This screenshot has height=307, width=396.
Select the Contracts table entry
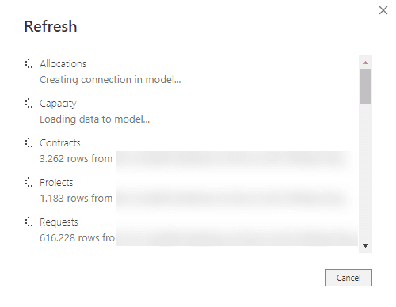pyautogui.click(x=60, y=143)
